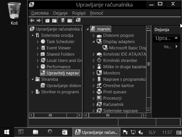
Task: Click the taskbar clock showing 11:57
Action: coord(167,132)
